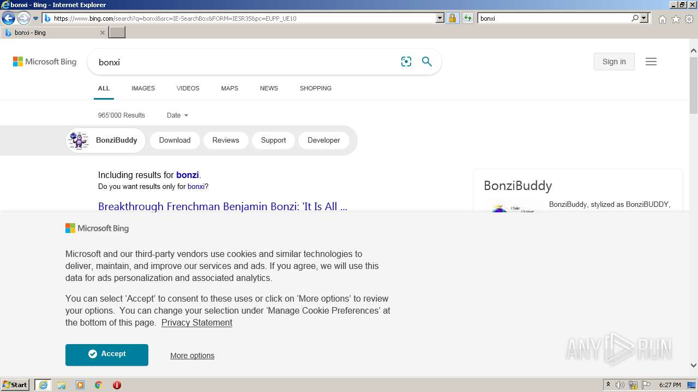The width and height of the screenshot is (698, 392).
Task: Accept the cookie consent
Action: click(107, 354)
